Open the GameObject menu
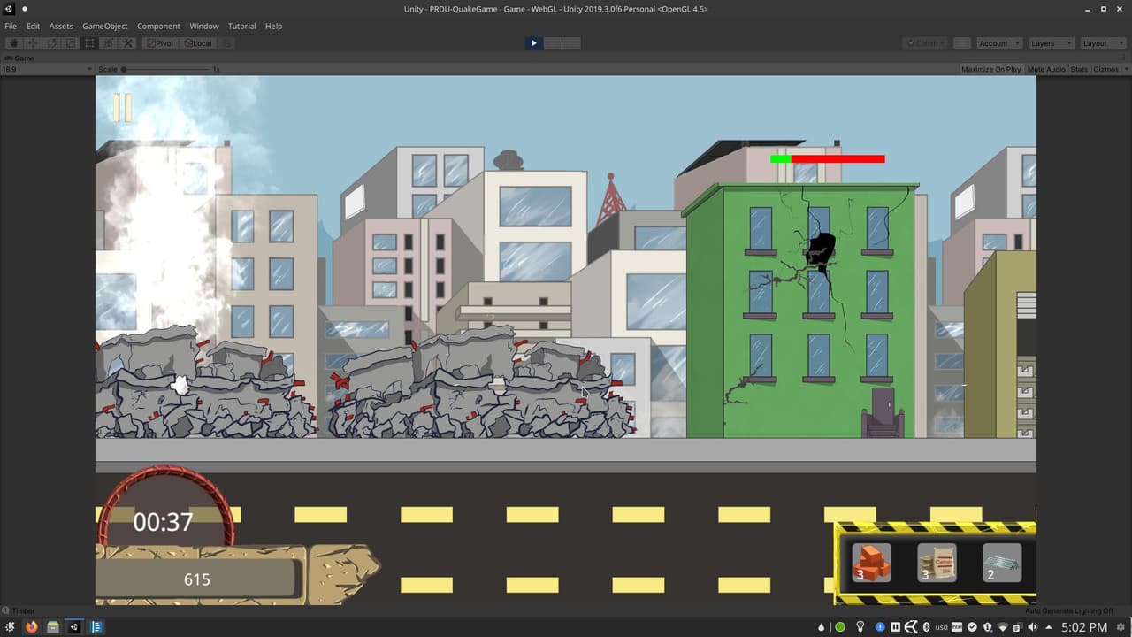The image size is (1132, 637). [x=105, y=26]
